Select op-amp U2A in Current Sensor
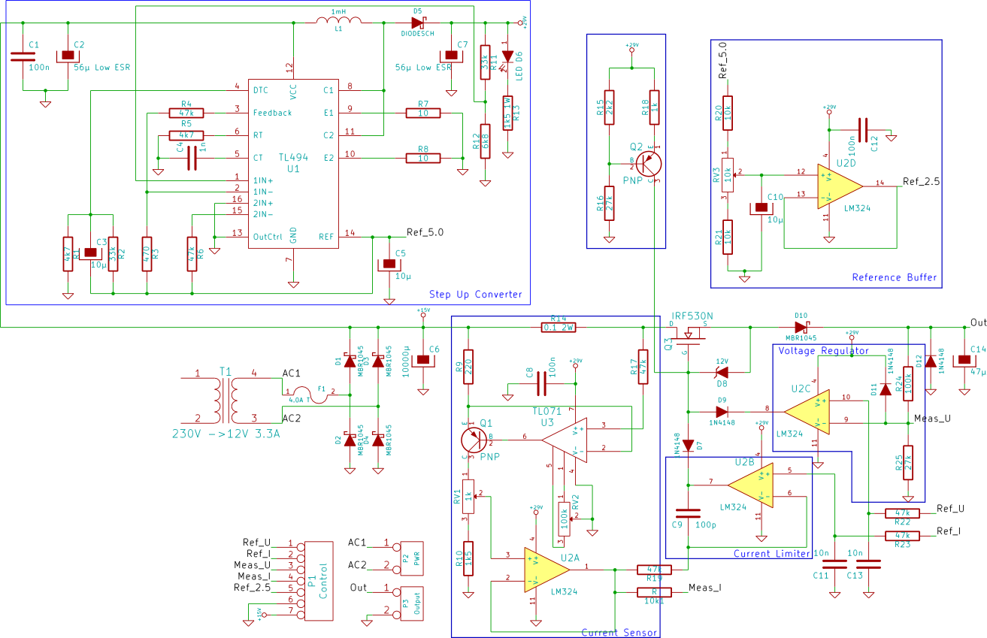The width and height of the screenshot is (987, 638). [x=547, y=569]
